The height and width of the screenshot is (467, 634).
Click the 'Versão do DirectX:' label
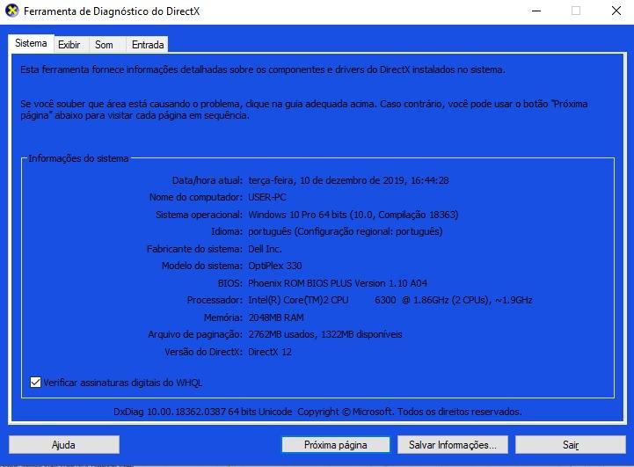tap(203, 352)
